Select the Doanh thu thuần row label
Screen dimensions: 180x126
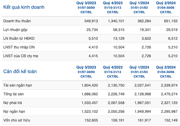pos(17,21)
